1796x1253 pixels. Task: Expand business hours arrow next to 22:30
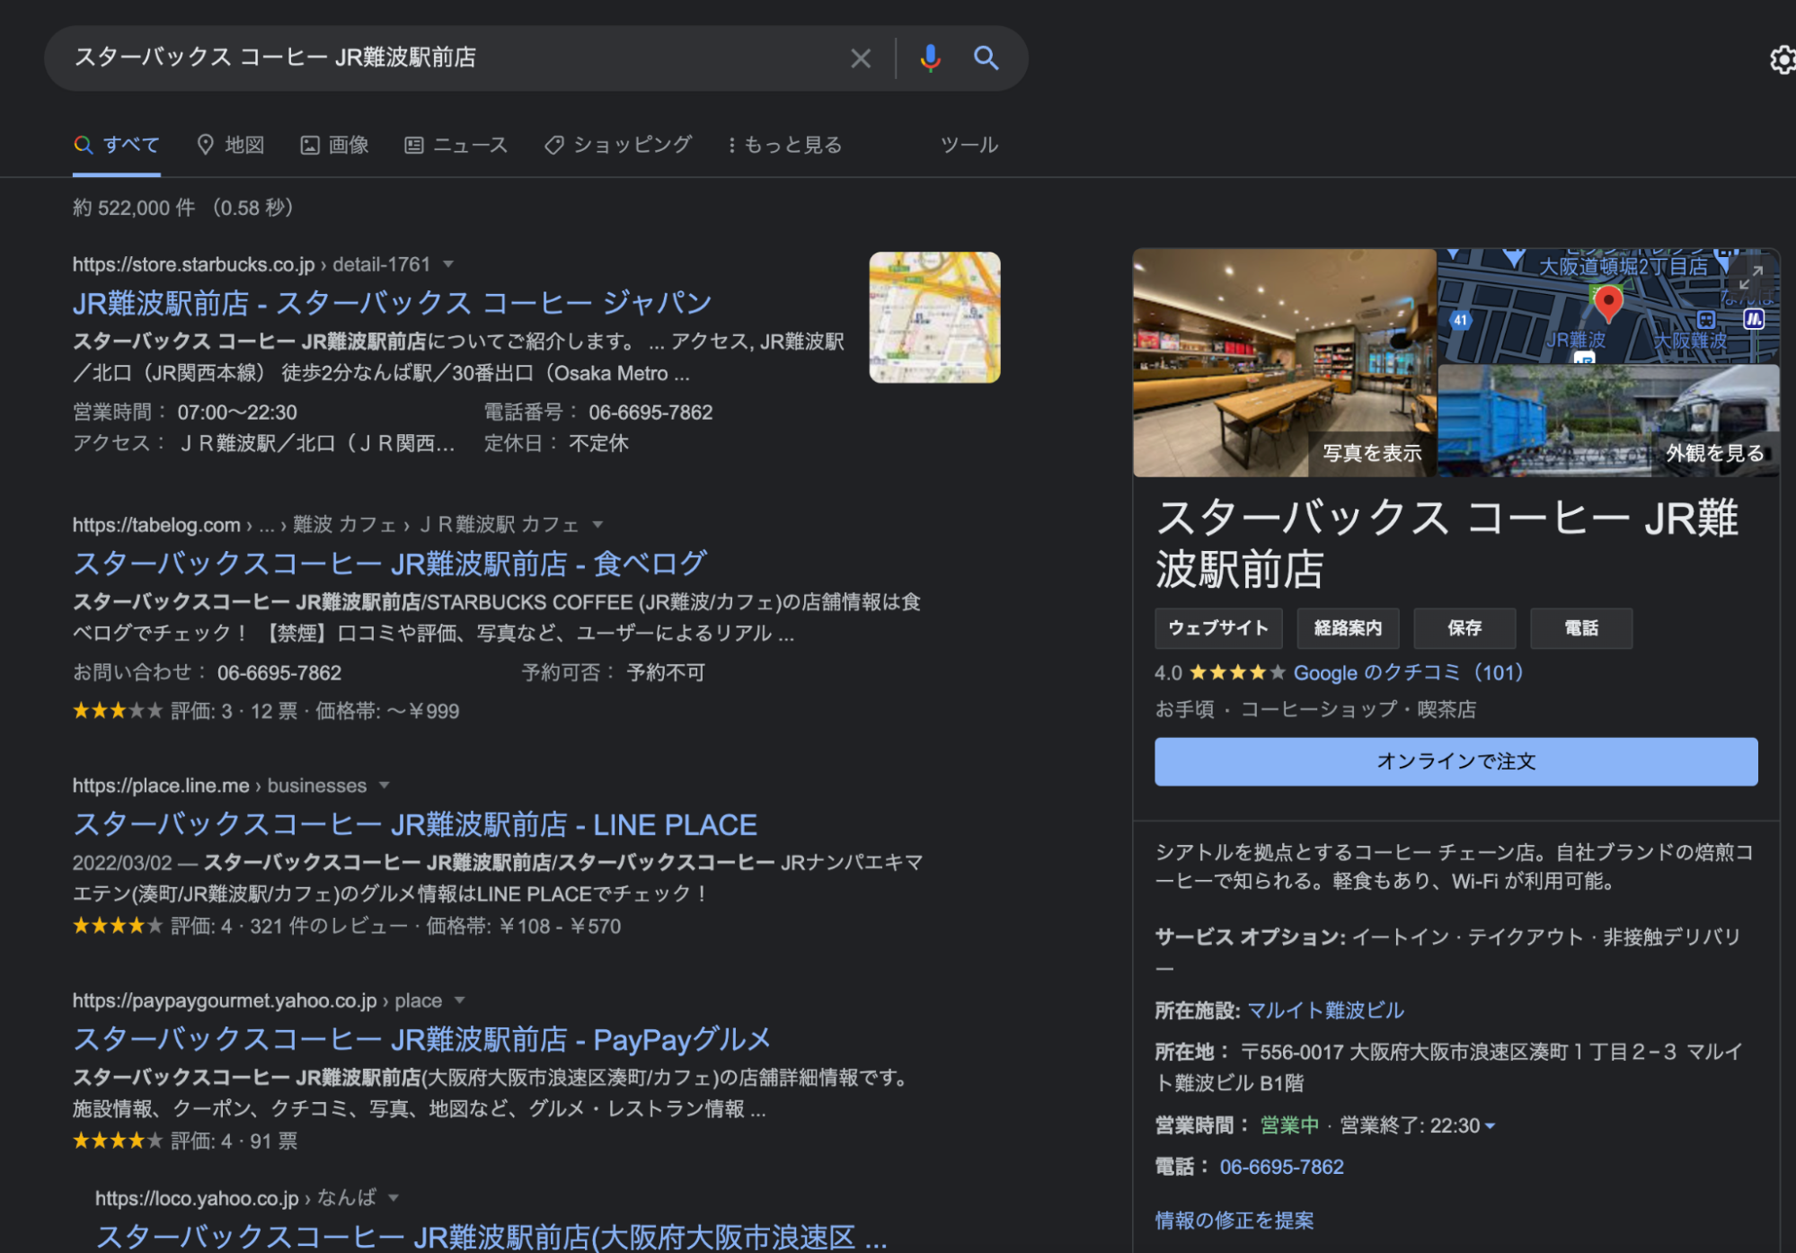[1490, 1126]
